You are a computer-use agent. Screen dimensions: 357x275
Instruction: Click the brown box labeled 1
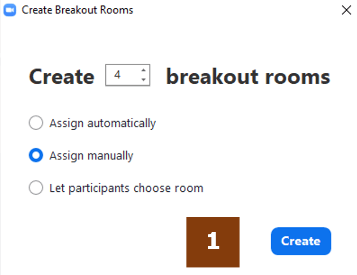213,242
